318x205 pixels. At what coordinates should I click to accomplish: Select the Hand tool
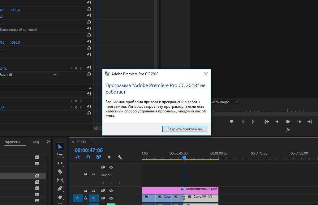[60, 196]
